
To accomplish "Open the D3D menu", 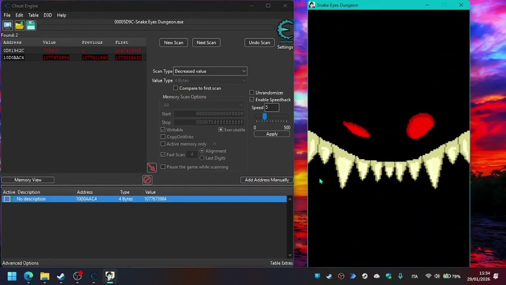I will [47, 15].
